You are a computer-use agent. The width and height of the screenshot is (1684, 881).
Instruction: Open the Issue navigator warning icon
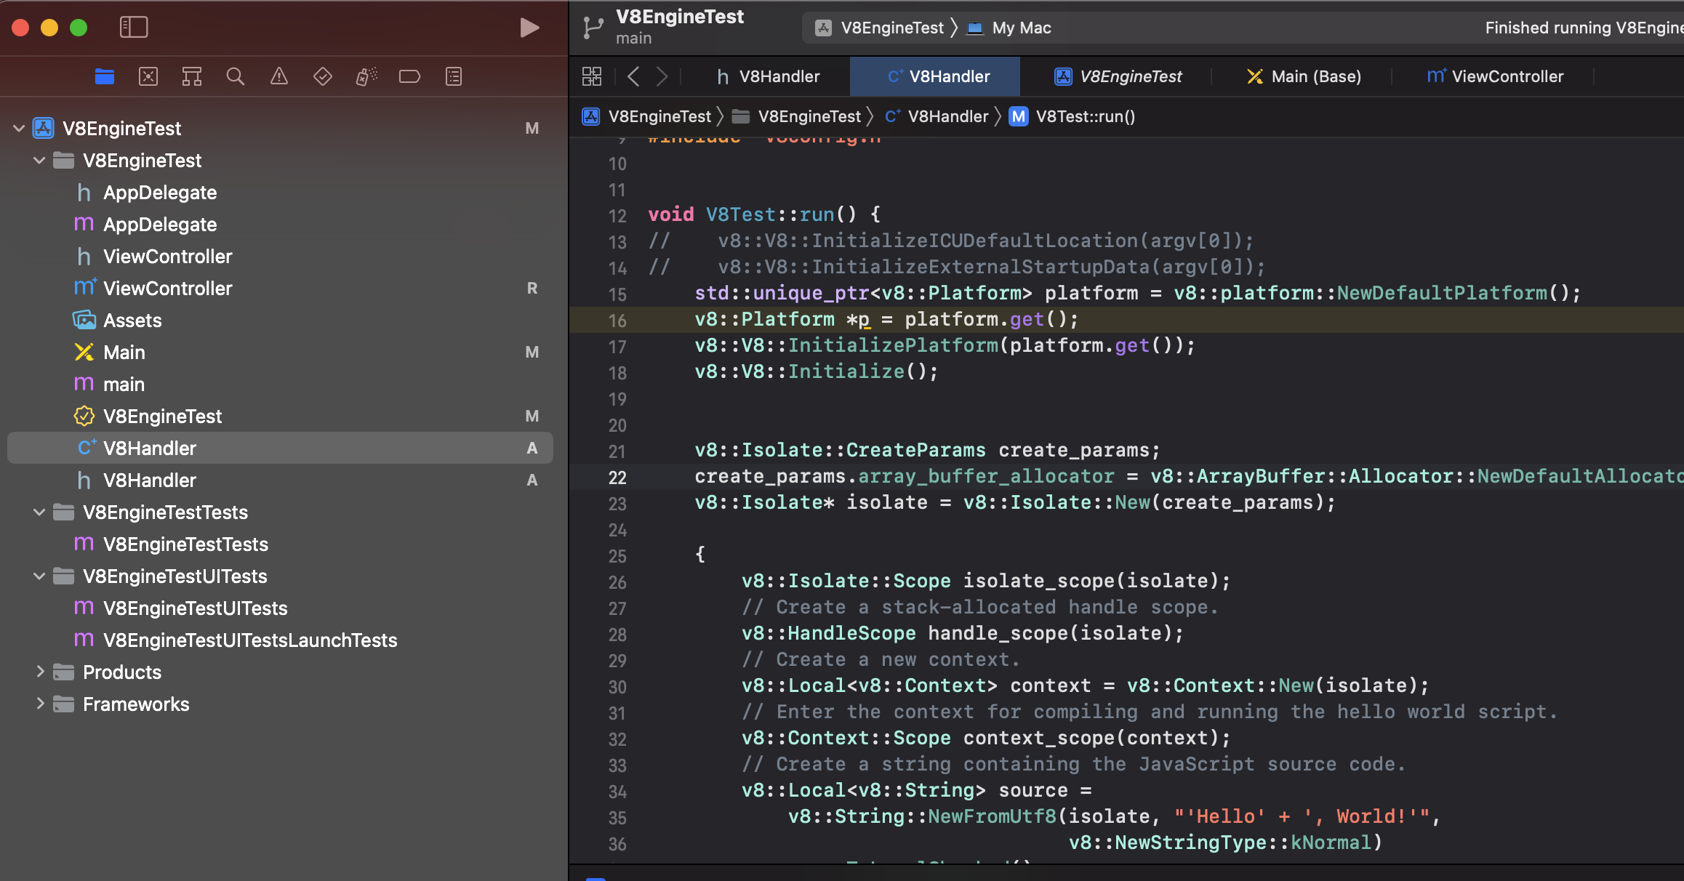(x=279, y=76)
